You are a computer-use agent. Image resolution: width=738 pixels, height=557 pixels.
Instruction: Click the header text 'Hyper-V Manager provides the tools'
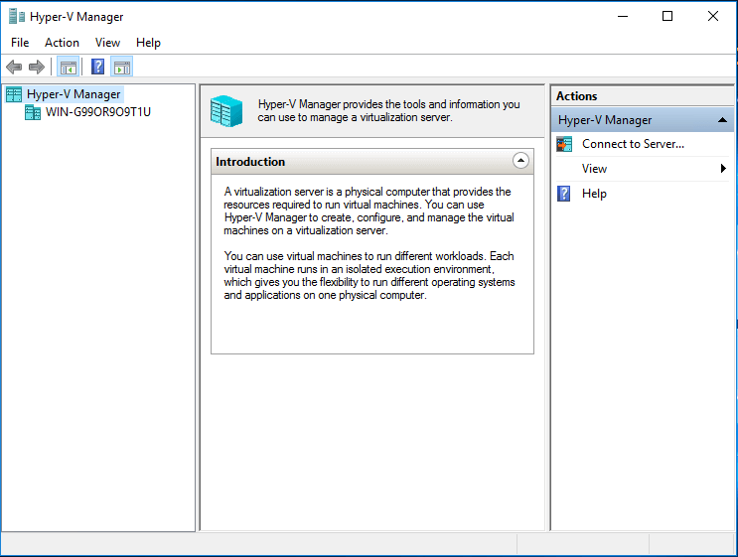pos(388,110)
